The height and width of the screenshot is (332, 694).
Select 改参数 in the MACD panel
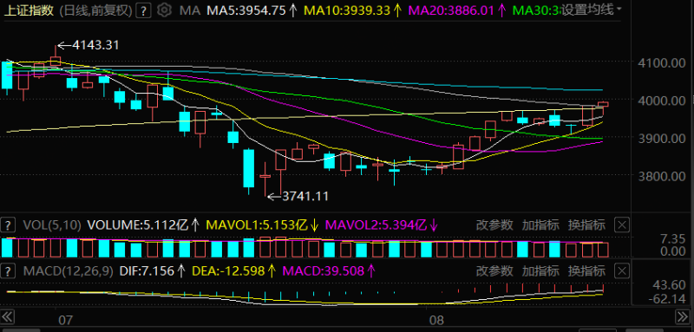tap(494, 271)
